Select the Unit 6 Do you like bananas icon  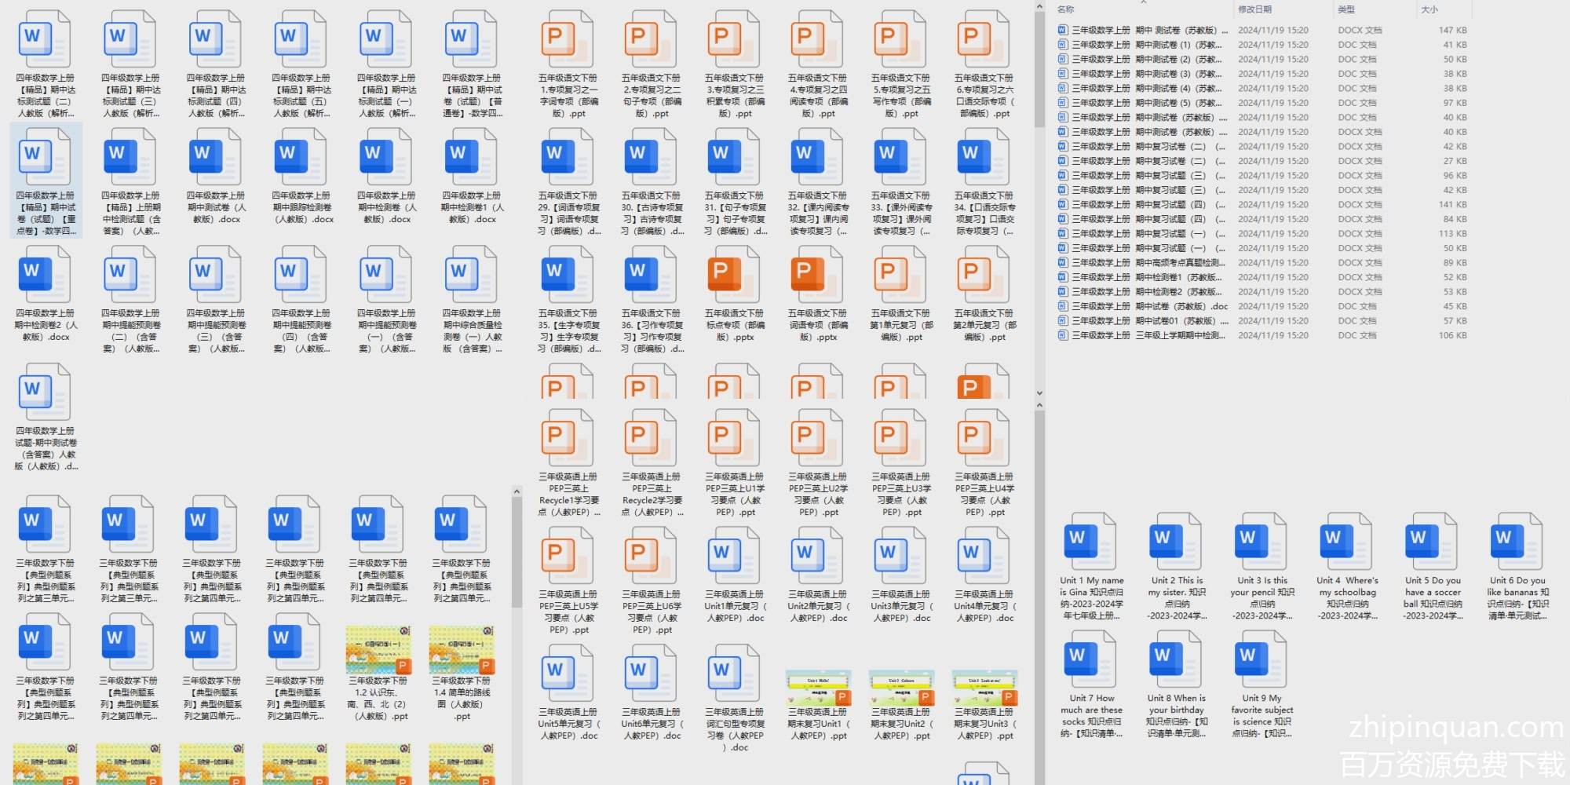click(1517, 541)
